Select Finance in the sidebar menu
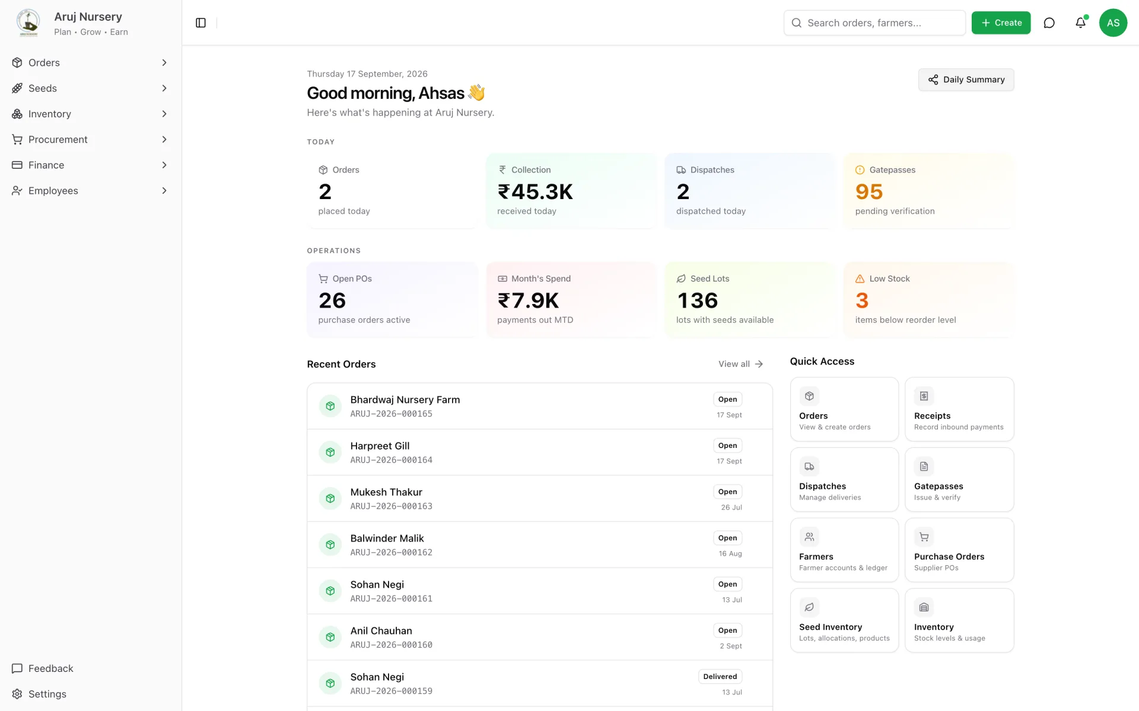The image size is (1139, 711). 91,165
